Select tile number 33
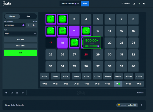This screenshot has width=153, height=112. coord(50,66)
